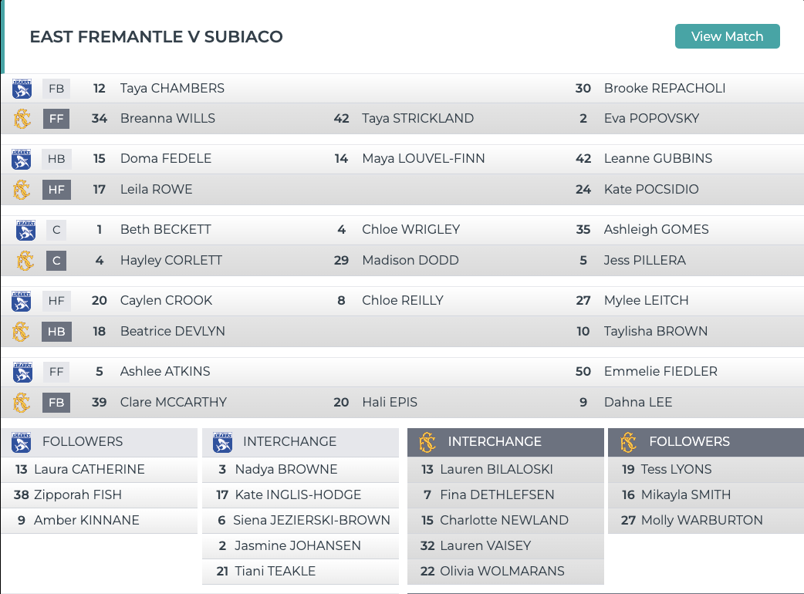Screen dimensions: 804x594
Task: Click the FF position badge for Ashlee Atkins
Action: click(x=56, y=372)
